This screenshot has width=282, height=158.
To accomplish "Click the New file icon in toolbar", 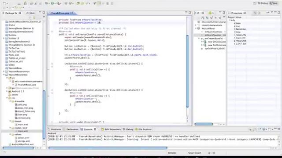I will tap(5, 3).
